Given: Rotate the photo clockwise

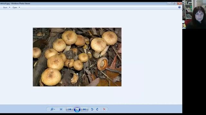Looking at the screenshot, I should coord(97,109).
